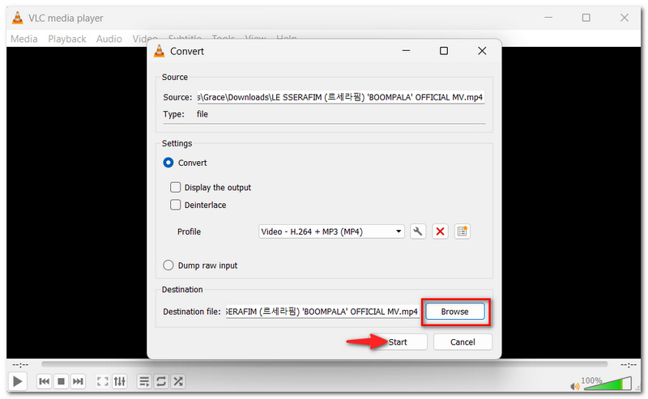The height and width of the screenshot is (399, 648).
Task: Open extended settings equalizer icon
Action: (x=120, y=381)
